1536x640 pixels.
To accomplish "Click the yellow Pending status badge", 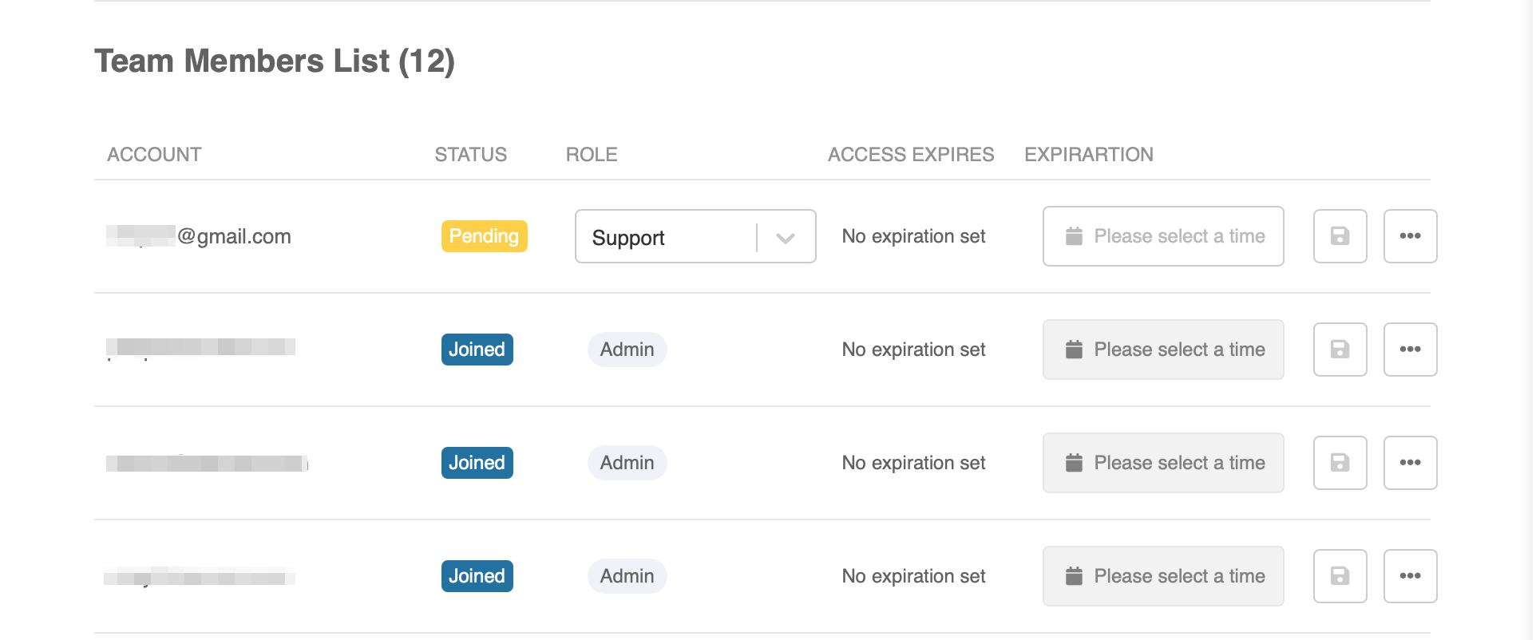I will (x=484, y=236).
